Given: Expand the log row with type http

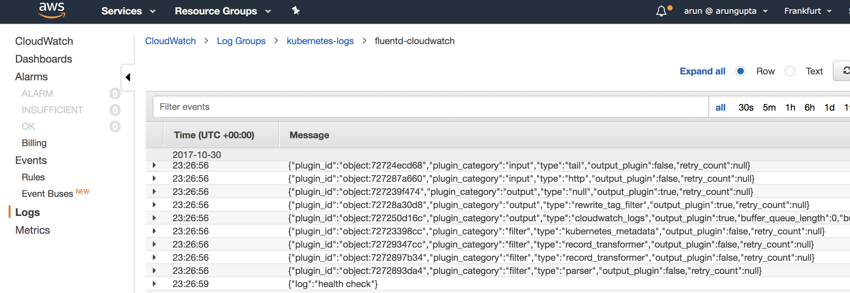Looking at the screenshot, I should coord(154,178).
